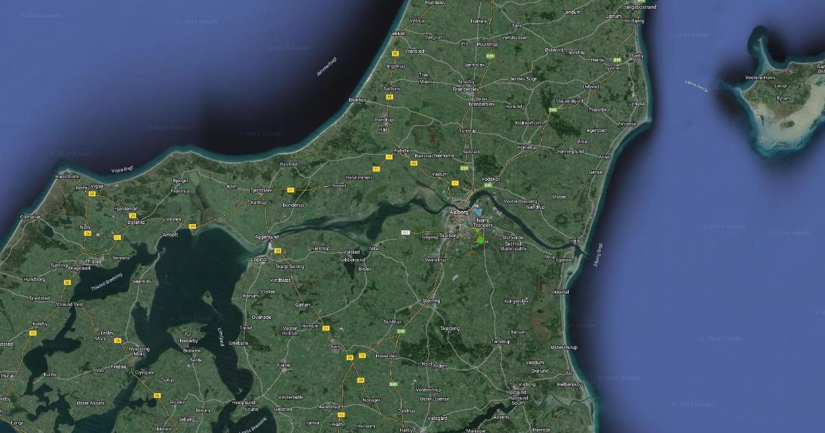Click the Nykøbing Mors label
The height and width of the screenshot is (433, 825).
[140, 351]
